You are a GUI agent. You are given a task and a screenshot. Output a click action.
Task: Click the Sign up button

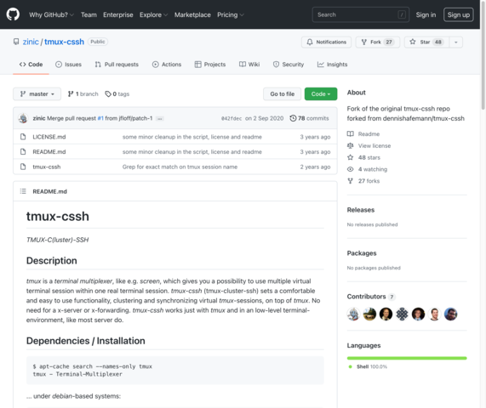459,14
